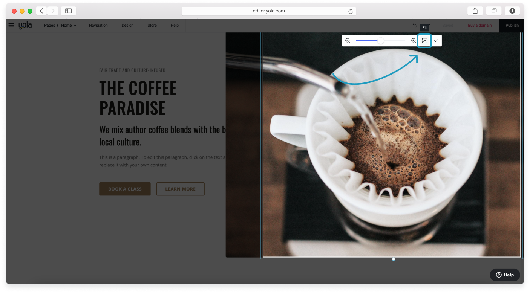This screenshot has width=530, height=293.
Task: Reload page using the refresh icon
Action: tap(351, 11)
